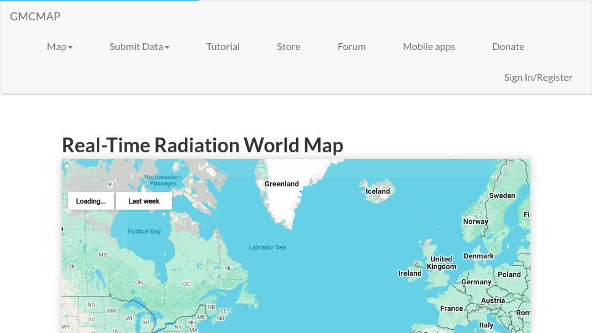Click the ON province label
The height and width of the screenshot is (333, 592).
pyautogui.click(x=139, y=282)
